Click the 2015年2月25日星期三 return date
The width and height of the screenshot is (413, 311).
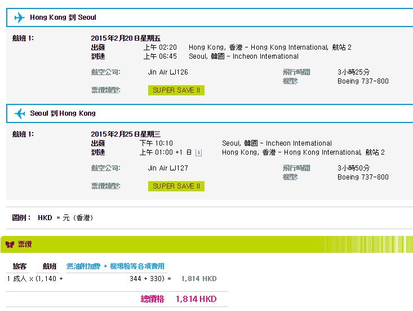[x=125, y=134]
